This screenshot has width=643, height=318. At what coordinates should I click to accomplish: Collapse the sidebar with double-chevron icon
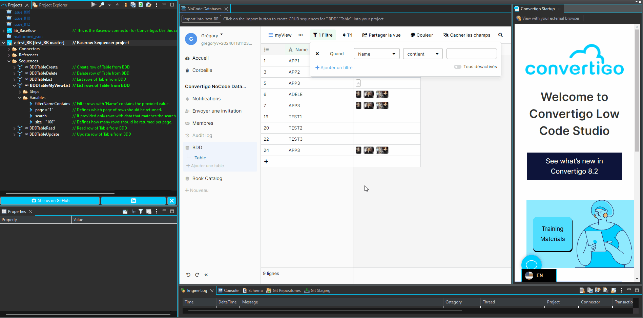[206, 275]
